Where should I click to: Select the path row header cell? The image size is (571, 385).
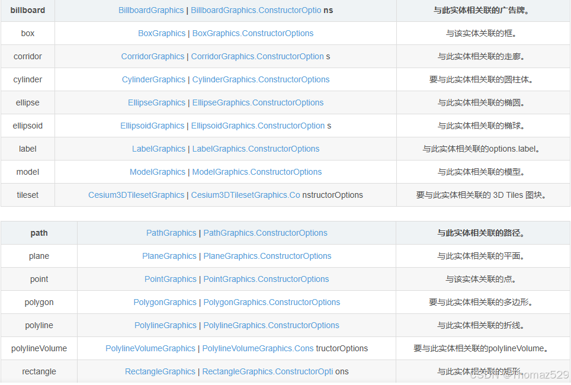click(x=39, y=233)
